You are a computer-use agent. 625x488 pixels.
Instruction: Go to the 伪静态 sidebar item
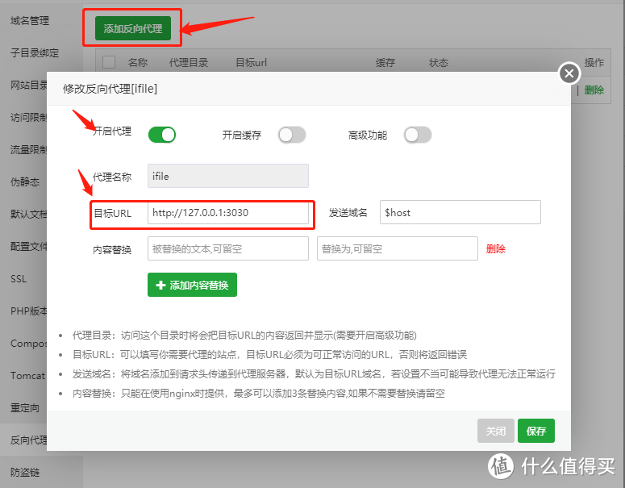coord(25,181)
